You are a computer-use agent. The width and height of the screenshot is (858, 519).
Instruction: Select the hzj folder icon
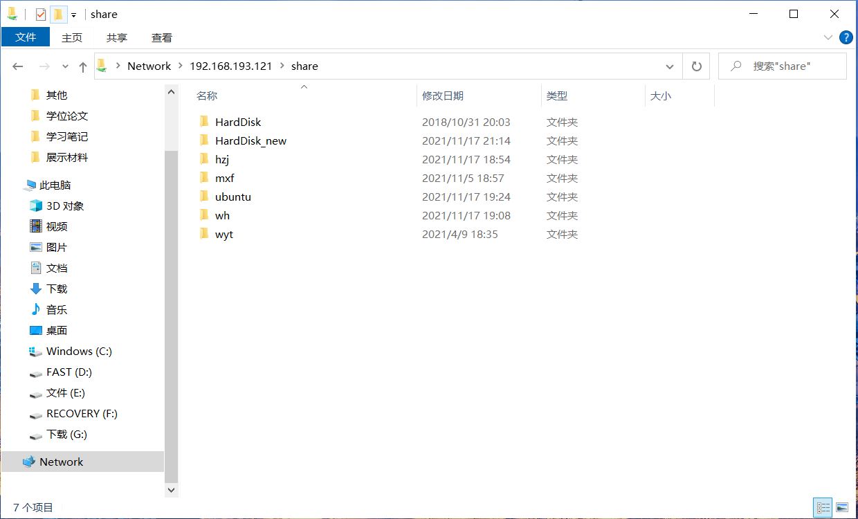204,158
